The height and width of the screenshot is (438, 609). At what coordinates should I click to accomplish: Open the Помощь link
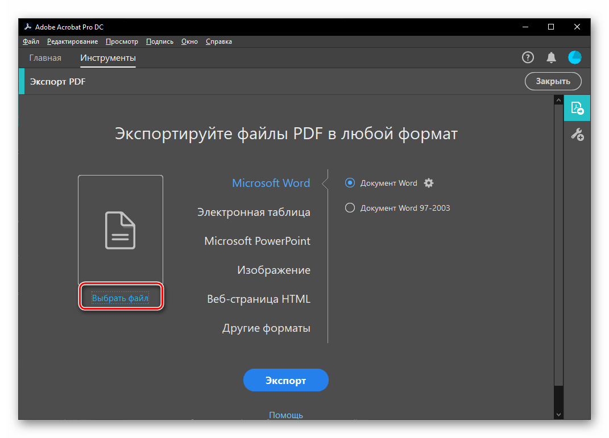286,415
